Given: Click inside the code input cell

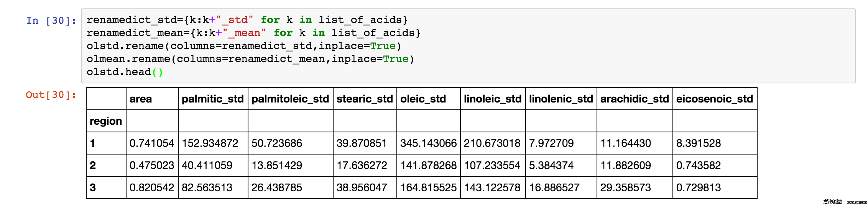Looking at the screenshot, I should tap(468, 46).
